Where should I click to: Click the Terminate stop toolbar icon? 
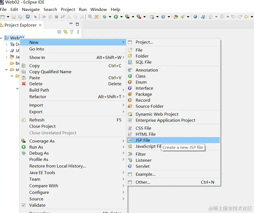pyautogui.click(x=56, y=17)
